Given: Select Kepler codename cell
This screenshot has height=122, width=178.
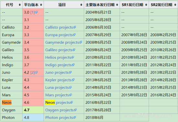Looking at the screenshot, I should coord(11,80).
